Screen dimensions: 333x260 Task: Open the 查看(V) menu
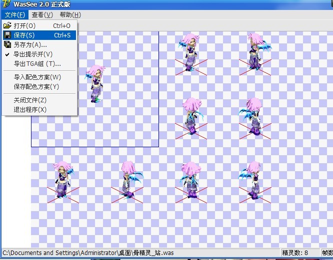[42, 15]
